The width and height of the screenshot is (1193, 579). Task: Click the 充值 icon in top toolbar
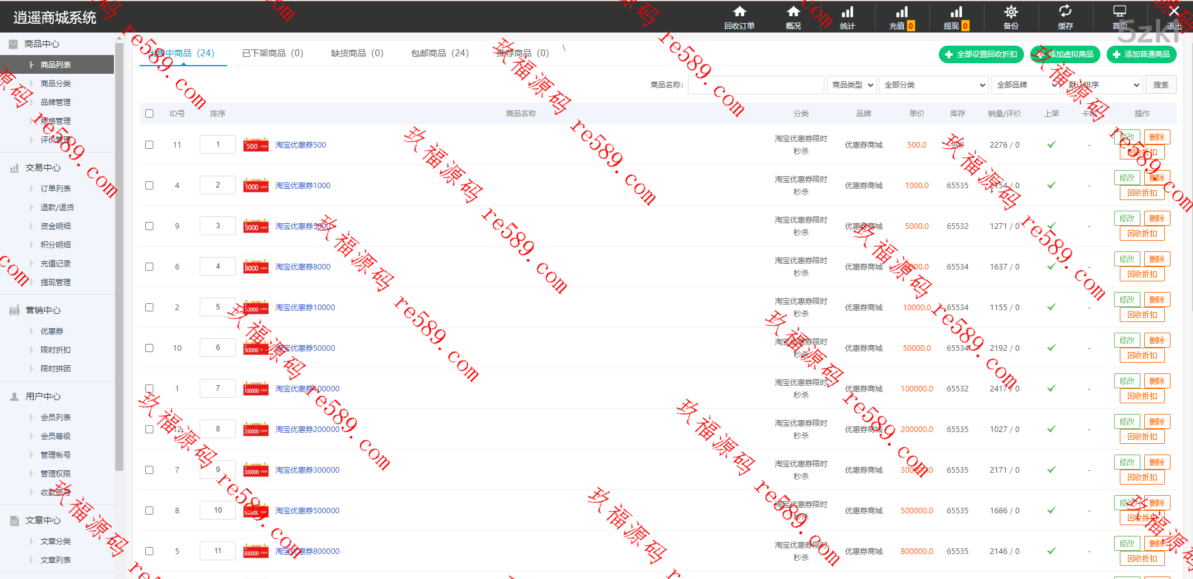pos(901,12)
